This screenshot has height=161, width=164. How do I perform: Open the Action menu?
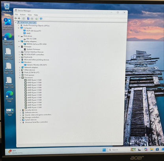click(23, 15)
